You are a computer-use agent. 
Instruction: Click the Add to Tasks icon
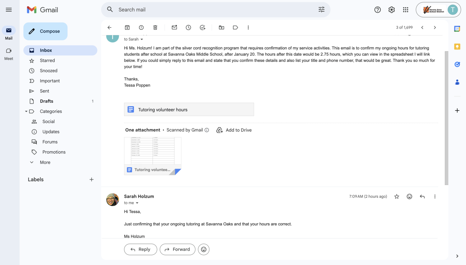pyautogui.click(x=203, y=28)
